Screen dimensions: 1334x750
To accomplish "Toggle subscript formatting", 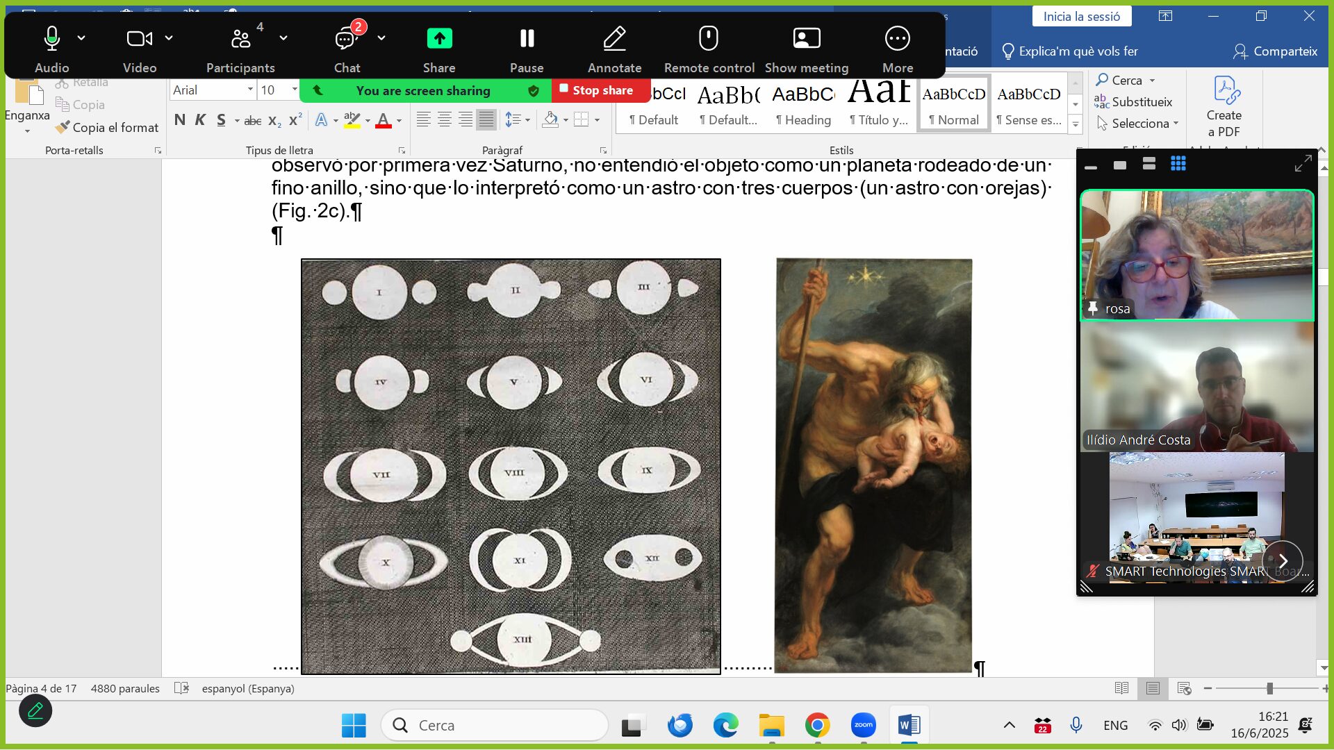I will (x=274, y=121).
